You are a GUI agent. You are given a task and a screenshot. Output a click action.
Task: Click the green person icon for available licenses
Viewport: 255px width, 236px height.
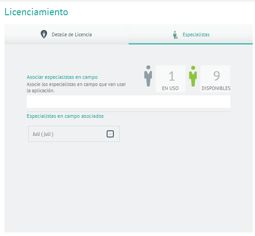pyautogui.click(x=193, y=76)
